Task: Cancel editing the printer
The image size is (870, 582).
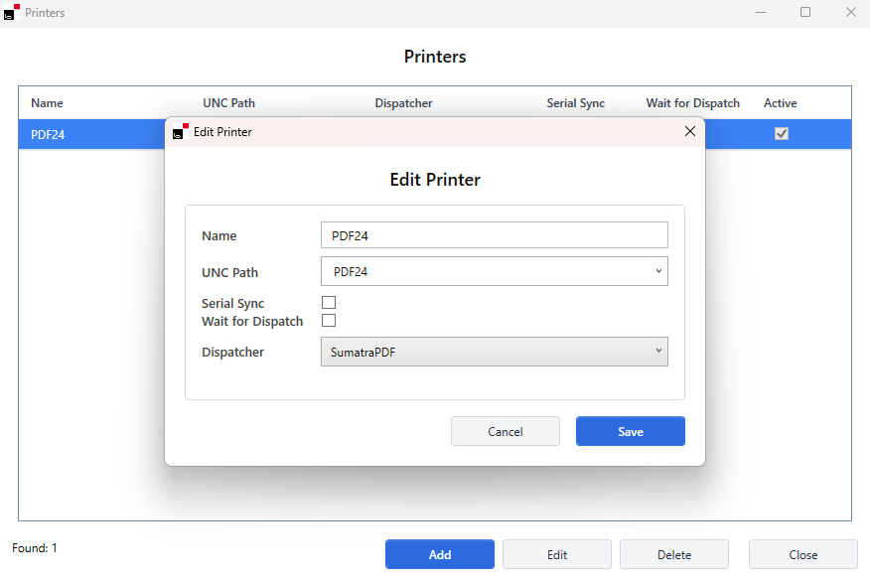Action: tap(505, 431)
